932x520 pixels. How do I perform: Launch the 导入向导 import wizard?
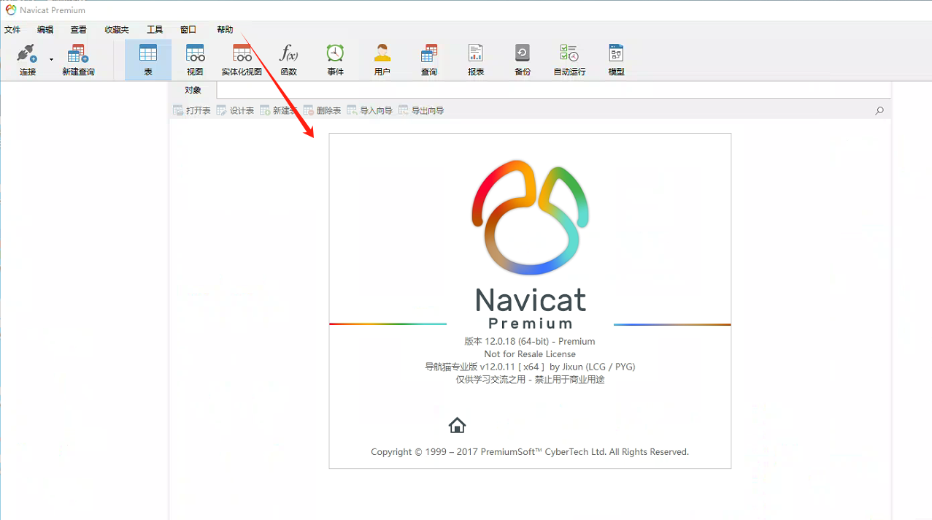[369, 110]
